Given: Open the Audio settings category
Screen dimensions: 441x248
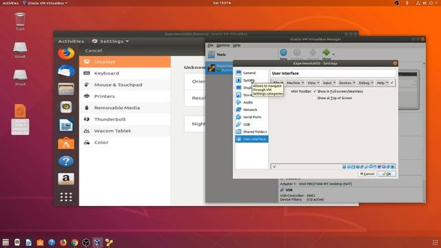Looking at the screenshot, I should [252, 103].
